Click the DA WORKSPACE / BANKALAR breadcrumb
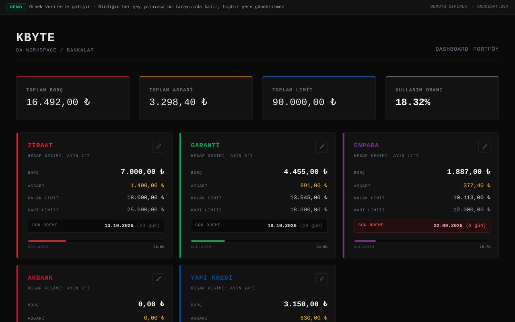Image resolution: width=515 pixels, height=322 pixels. coord(55,50)
